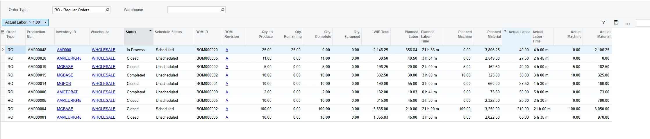Select BOM000020 cell
The image size is (650, 139).
208,50
